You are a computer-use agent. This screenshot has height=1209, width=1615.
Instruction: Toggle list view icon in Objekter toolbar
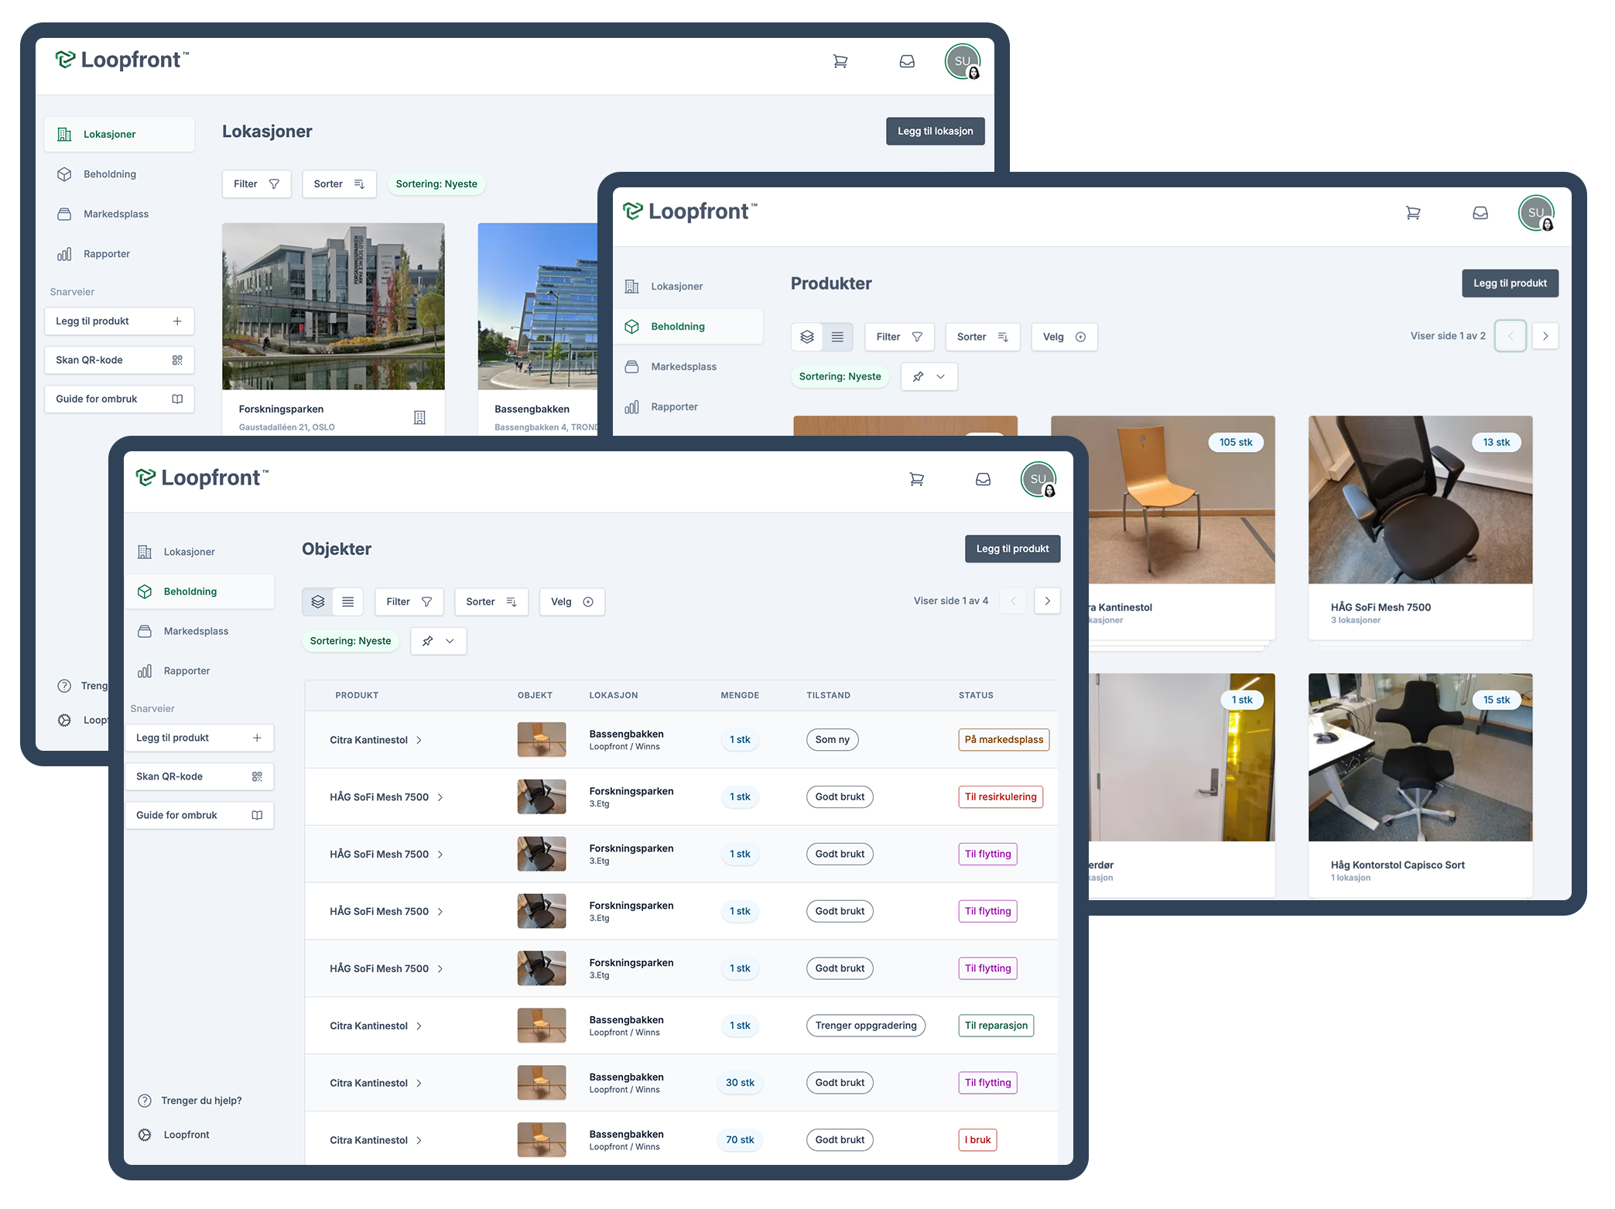(348, 601)
